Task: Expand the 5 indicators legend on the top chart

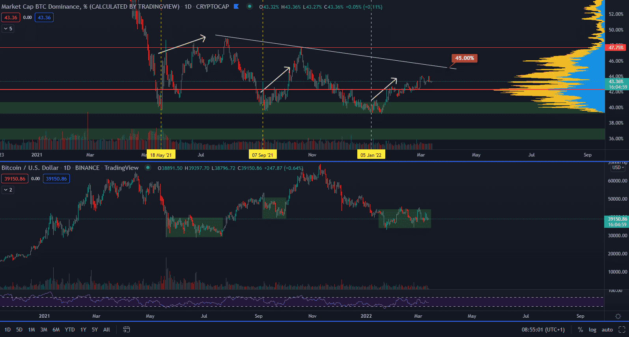Action: (x=8, y=28)
